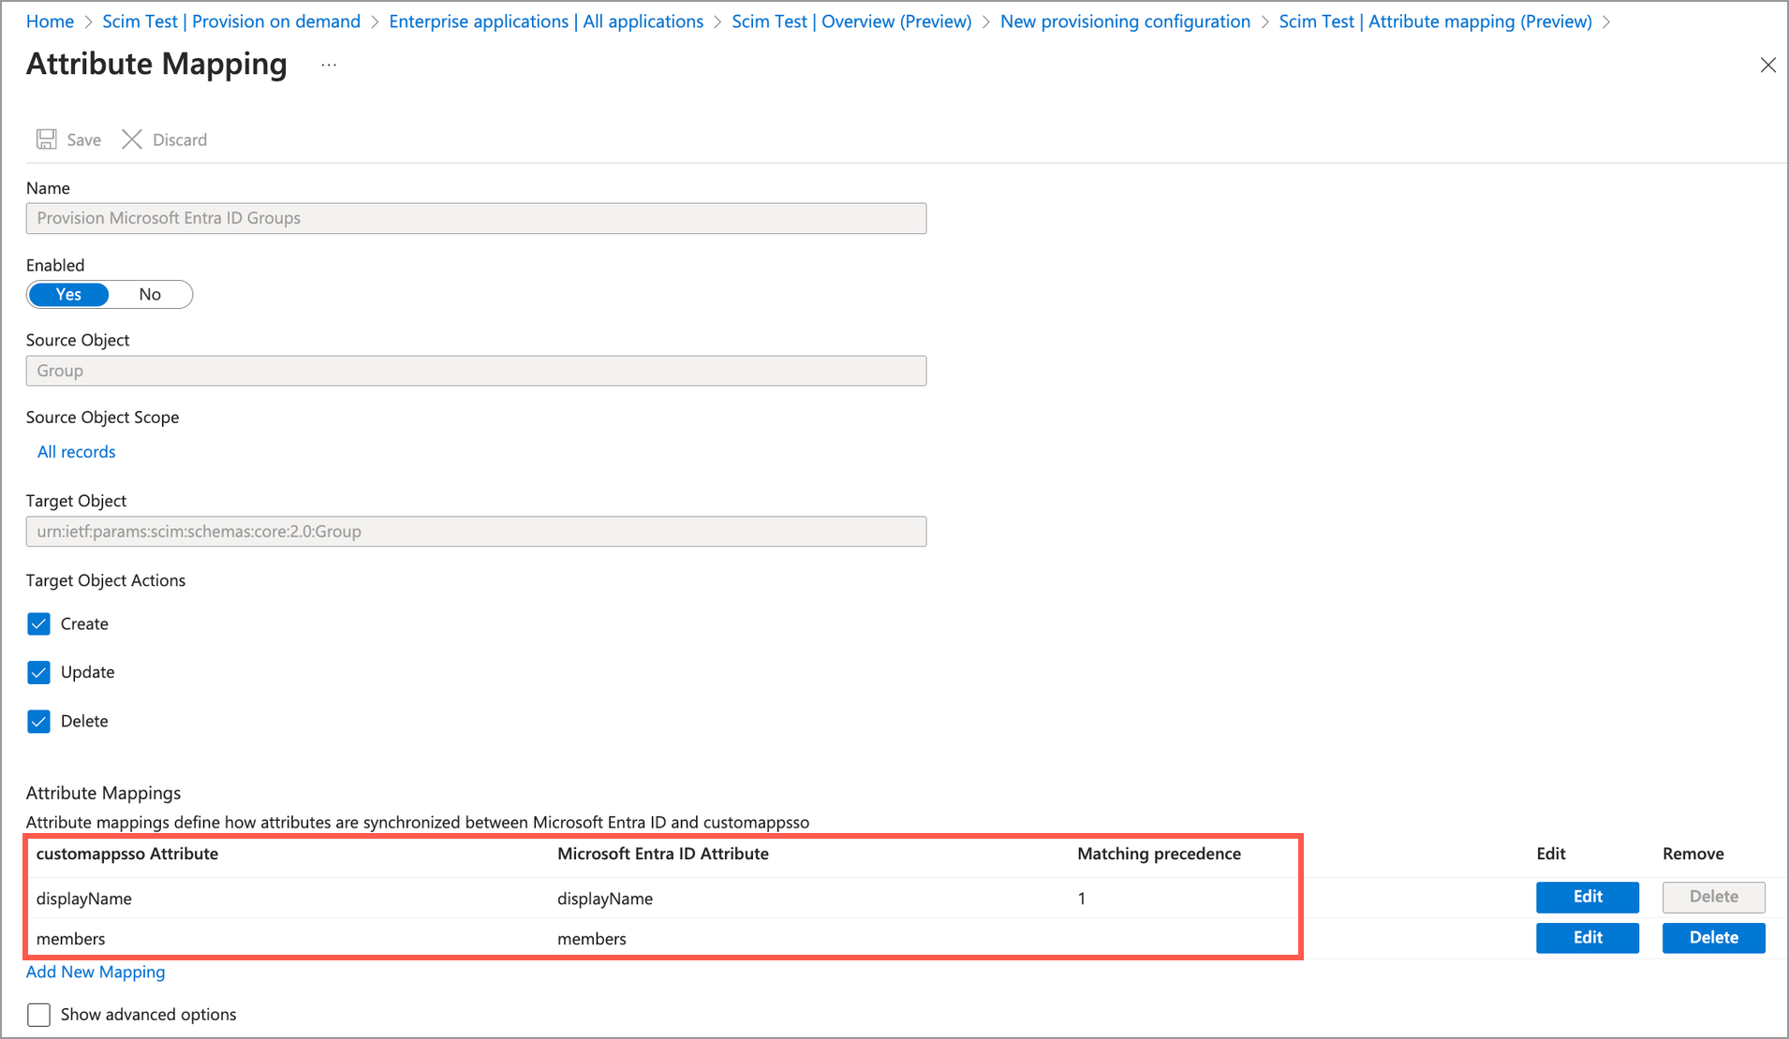Navigate to New provisioning configuration breadcrumb
The width and height of the screenshot is (1789, 1039).
point(1125,22)
